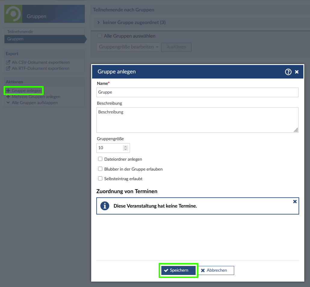Expand all groups via Alle Gruppen aufklappen
Image resolution: width=310 pixels, height=287 pixels.
click(35, 103)
